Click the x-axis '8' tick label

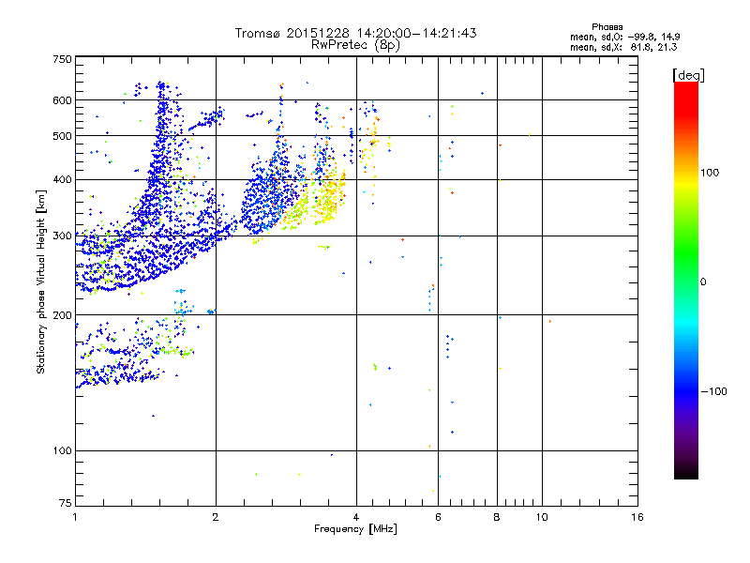497,517
